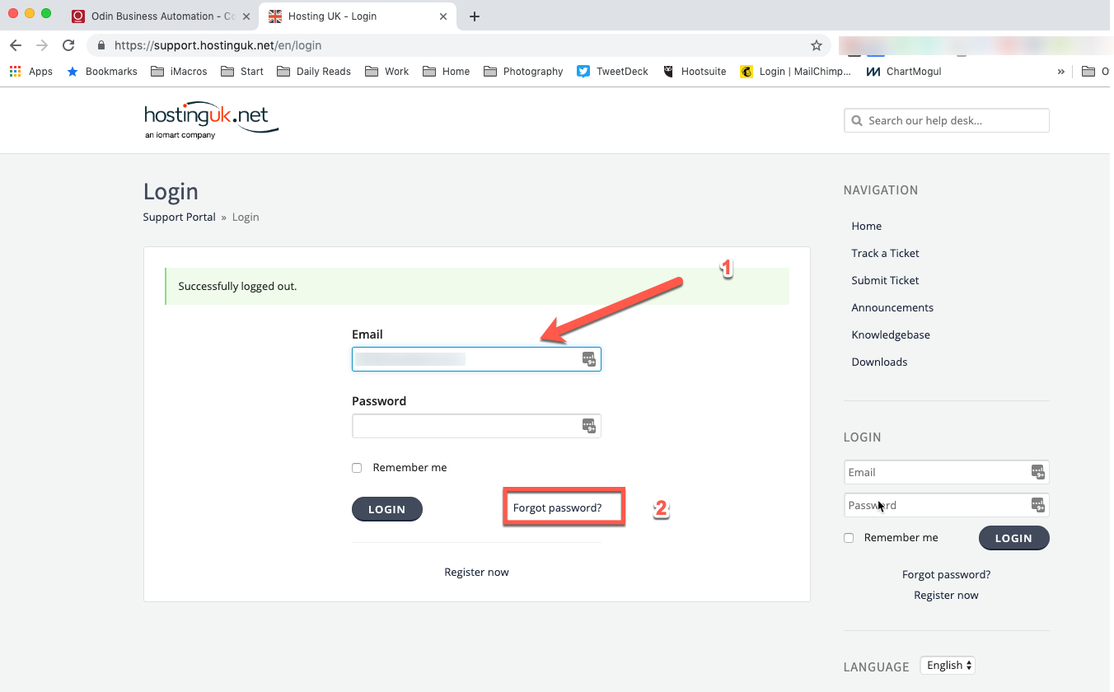Open Submit Ticket navigation link
Image resolution: width=1114 pixels, height=692 pixels.
click(x=885, y=280)
